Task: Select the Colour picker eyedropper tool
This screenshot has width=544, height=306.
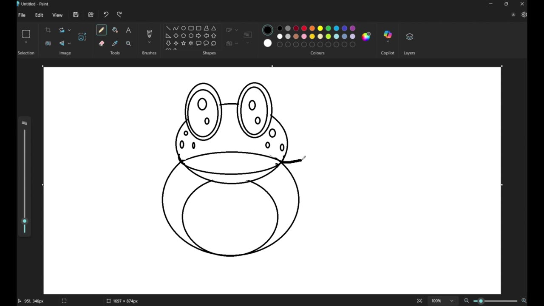Action: (x=115, y=43)
